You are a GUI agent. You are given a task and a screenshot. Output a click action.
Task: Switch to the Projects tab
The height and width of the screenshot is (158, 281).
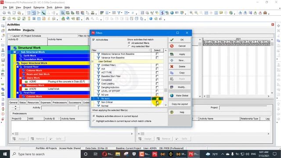tap(29, 30)
